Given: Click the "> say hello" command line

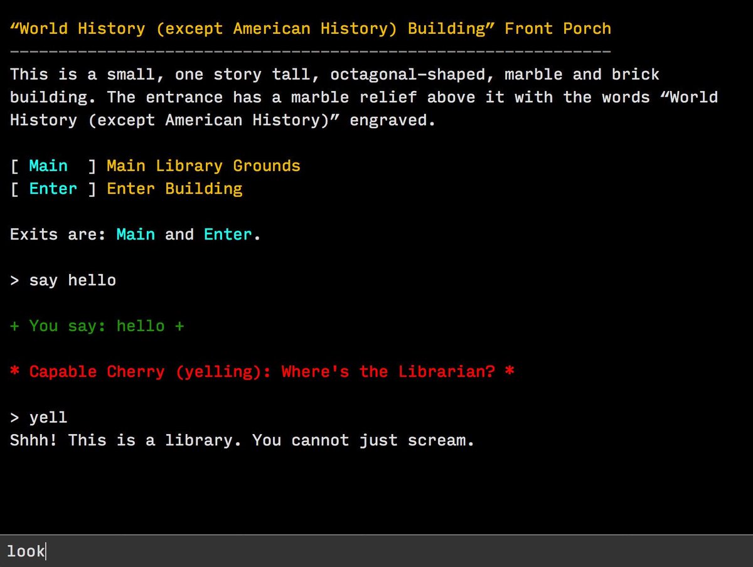Looking at the screenshot, I should [x=63, y=280].
